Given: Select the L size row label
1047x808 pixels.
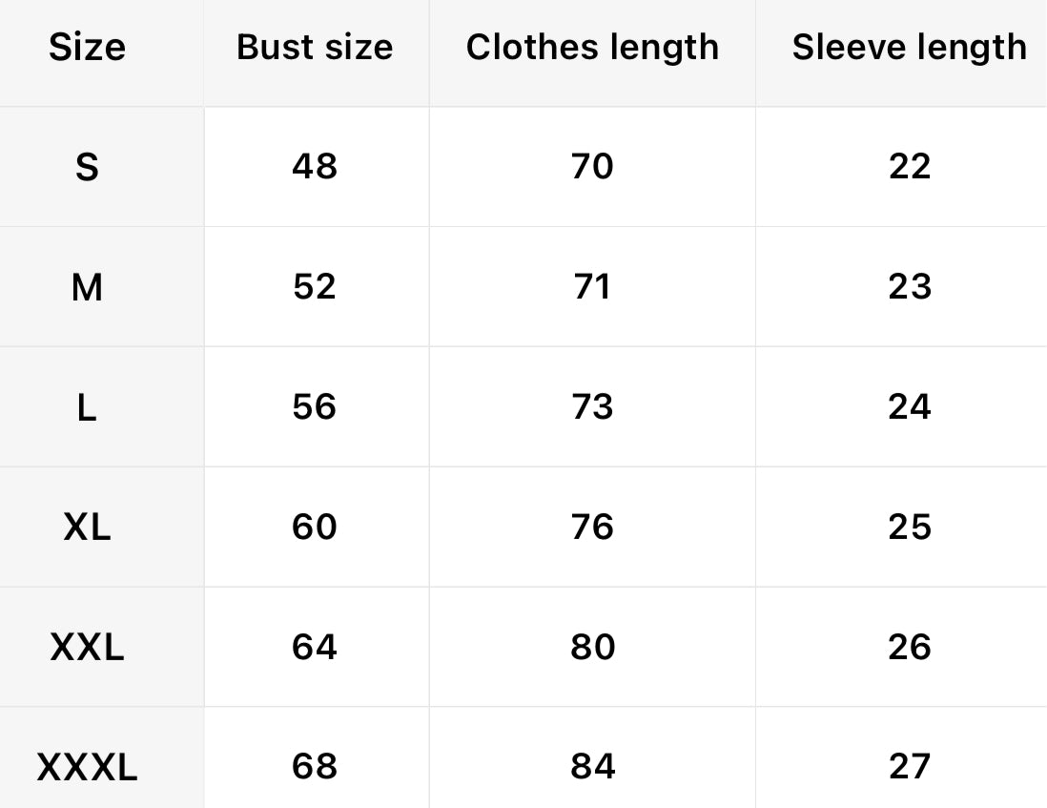Looking at the screenshot, I should [x=87, y=407].
